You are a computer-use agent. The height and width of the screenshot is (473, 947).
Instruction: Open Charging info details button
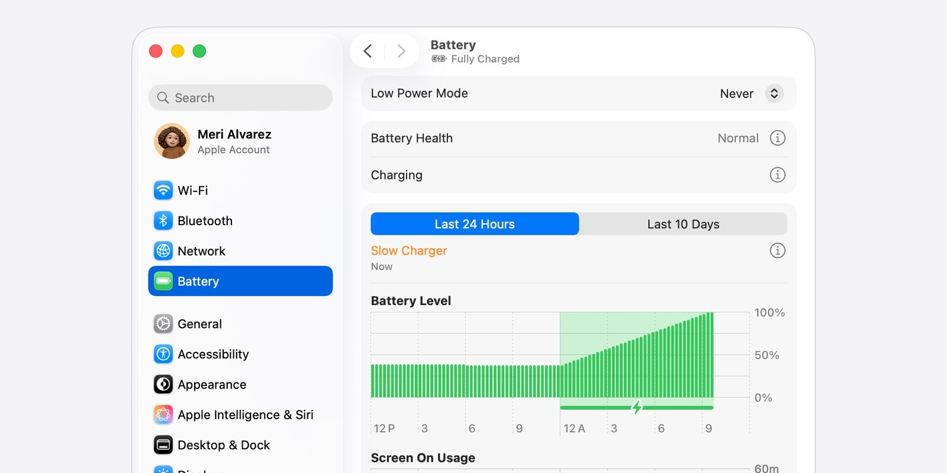[777, 175]
